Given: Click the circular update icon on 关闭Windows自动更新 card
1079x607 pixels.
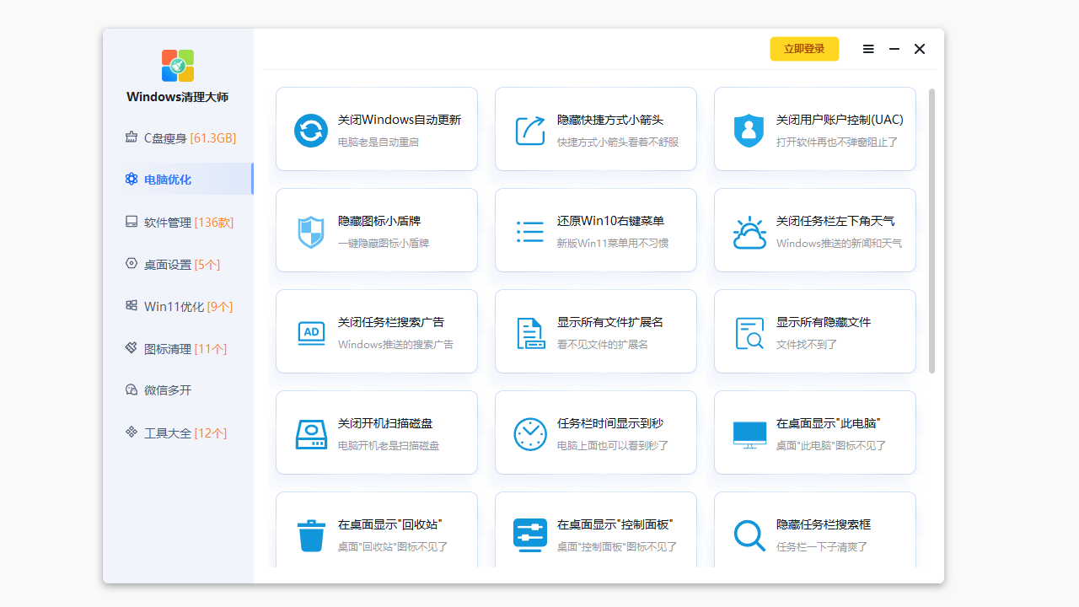Looking at the screenshot, I should (311, 130).
